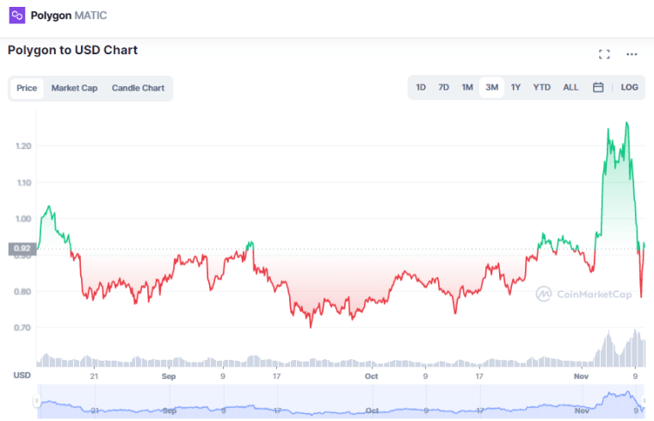Click the Sep label on main x-axis

click(169, 376)
